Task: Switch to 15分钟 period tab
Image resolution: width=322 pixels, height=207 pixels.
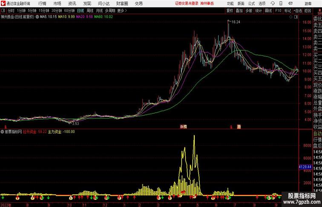Action: [44, 11]
